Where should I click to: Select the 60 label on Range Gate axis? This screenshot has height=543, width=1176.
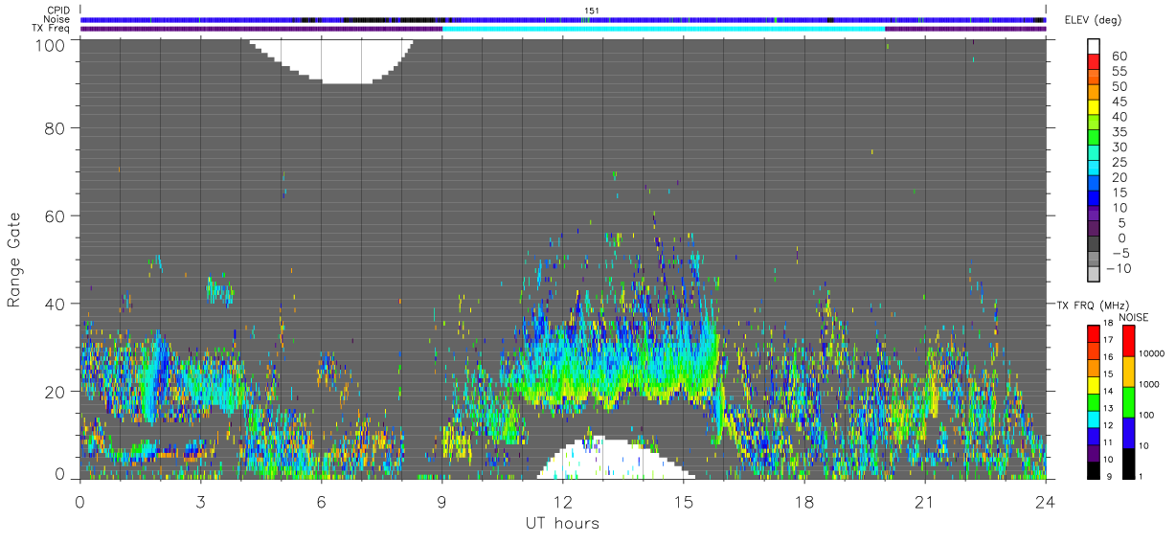pos(55,215)
